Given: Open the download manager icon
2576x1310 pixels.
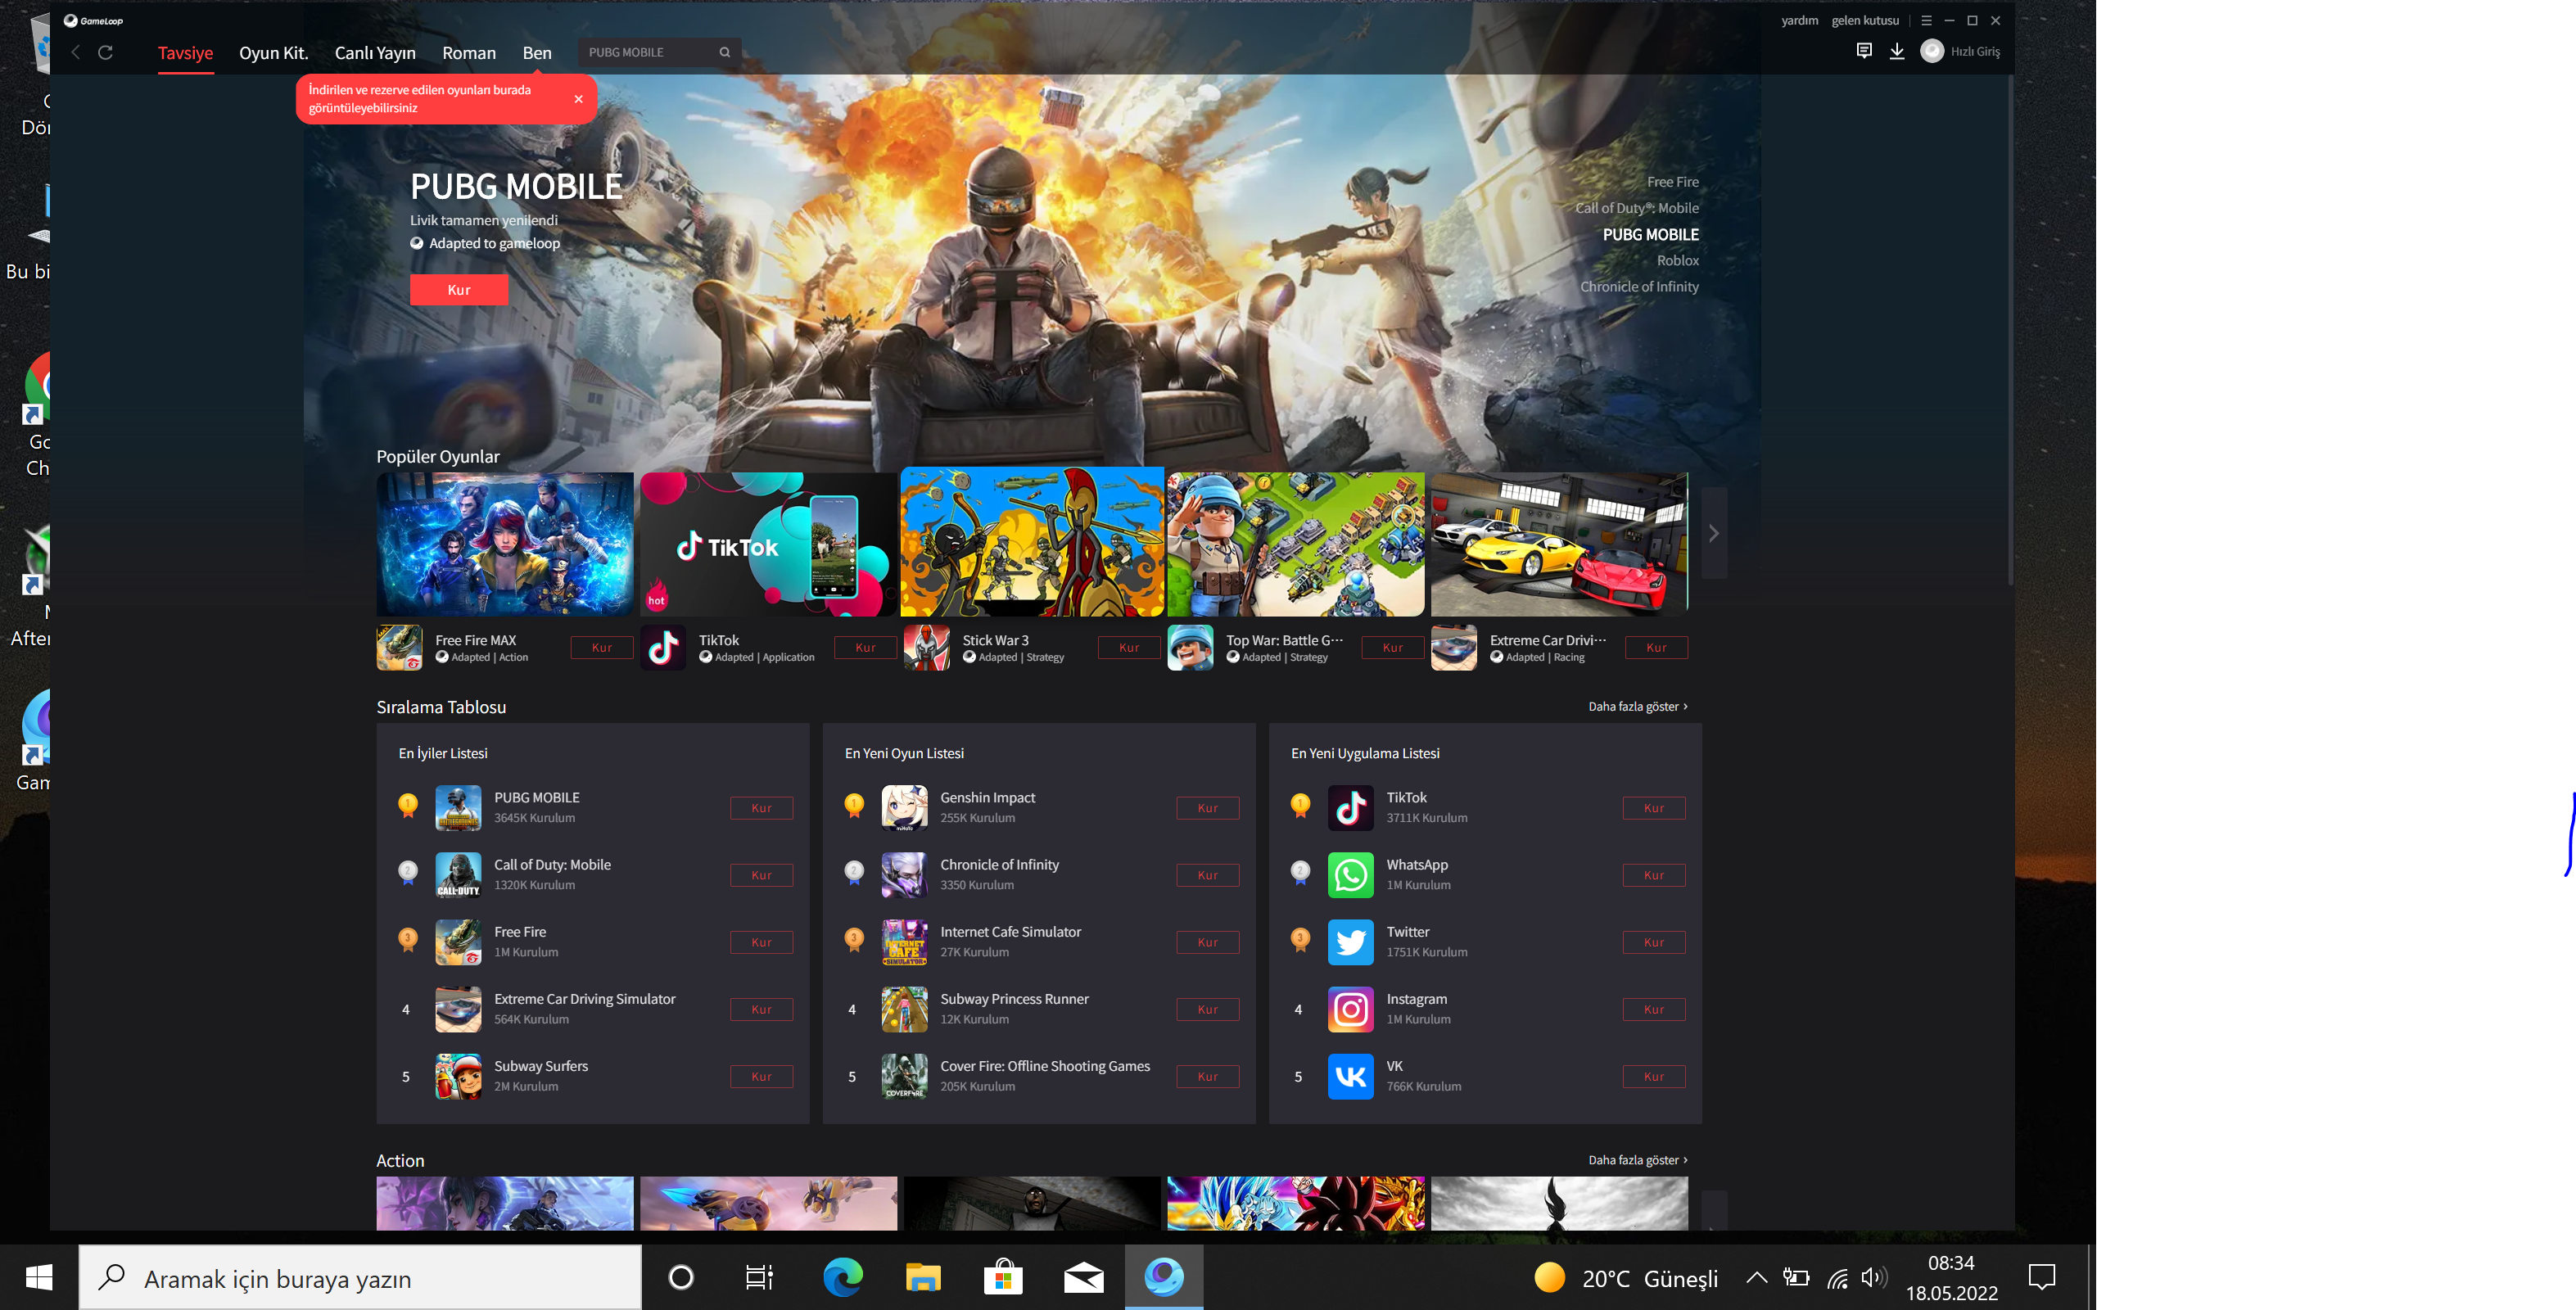Looking at the screenshot, I should (1896, 51).
